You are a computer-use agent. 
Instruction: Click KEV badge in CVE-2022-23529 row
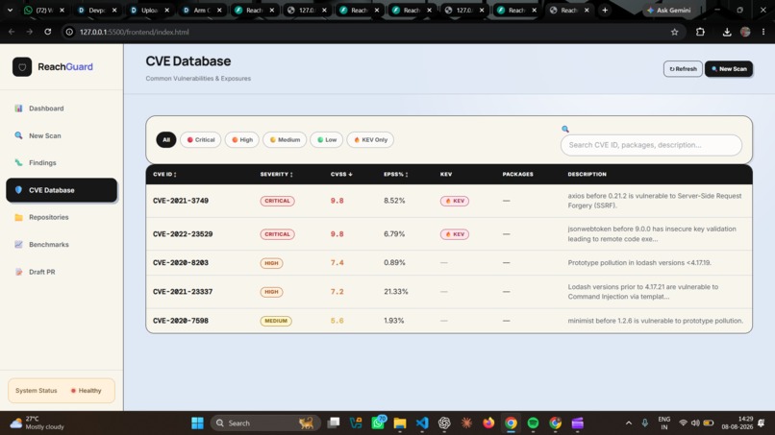coord(455,234)
